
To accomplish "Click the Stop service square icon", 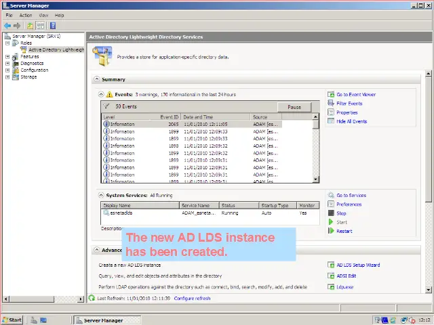I will click(331, 213).
